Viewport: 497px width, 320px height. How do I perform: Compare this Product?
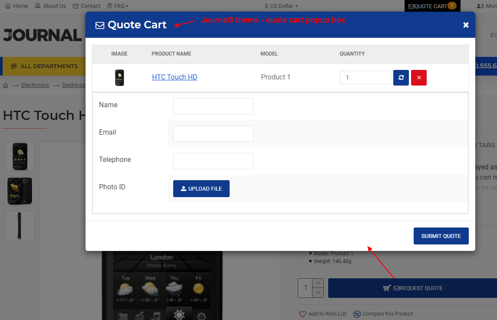383,314
